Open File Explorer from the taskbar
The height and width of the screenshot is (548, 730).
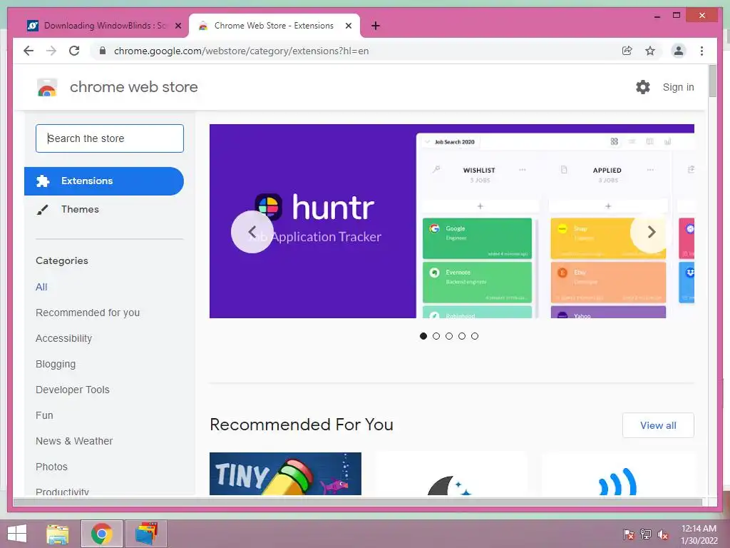coord(58,534)
